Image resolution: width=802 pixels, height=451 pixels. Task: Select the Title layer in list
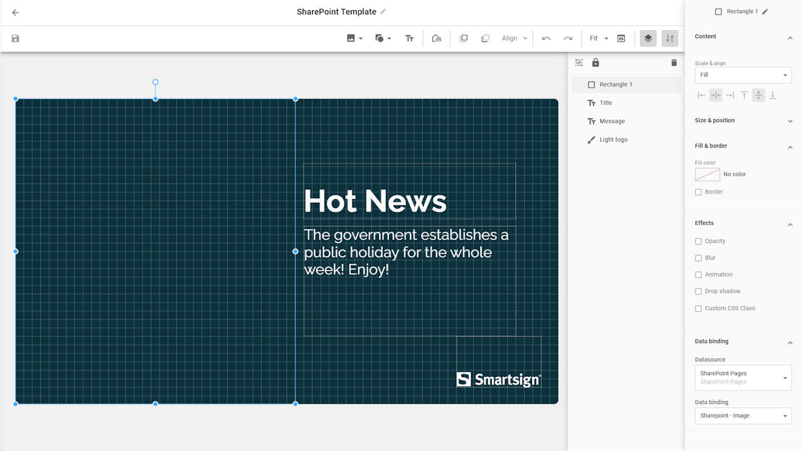click(606, 103)
